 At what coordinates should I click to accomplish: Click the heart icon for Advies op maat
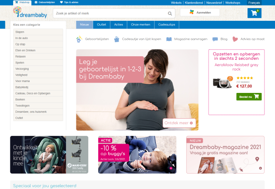235,39
